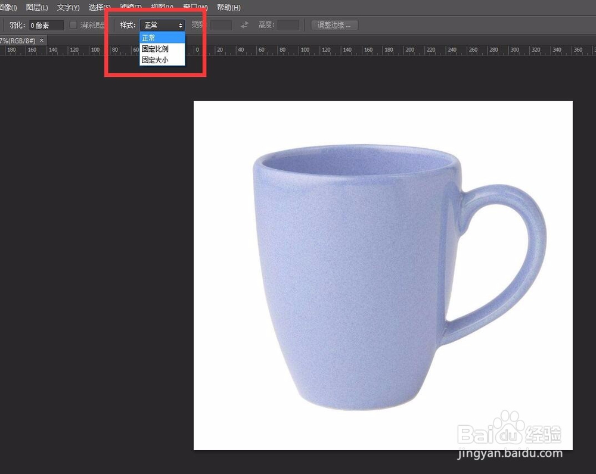Toggle the 消除锯齿 anti-alias checkbox
Image resolution: width=596 pixels, height=474 pixels.
point(73,25)
